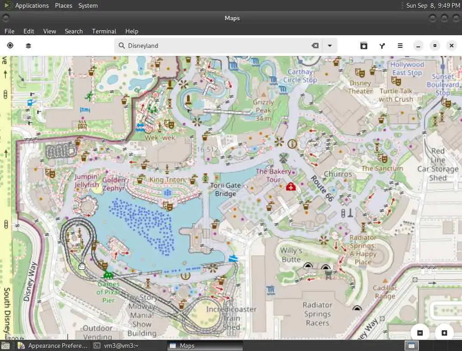
Task: Click the King Triton label
Action: (x=167, y=180)
